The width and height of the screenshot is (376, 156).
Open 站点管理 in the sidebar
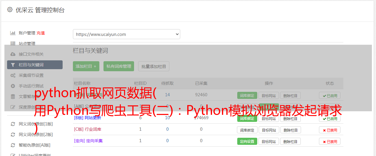point(27,44)
